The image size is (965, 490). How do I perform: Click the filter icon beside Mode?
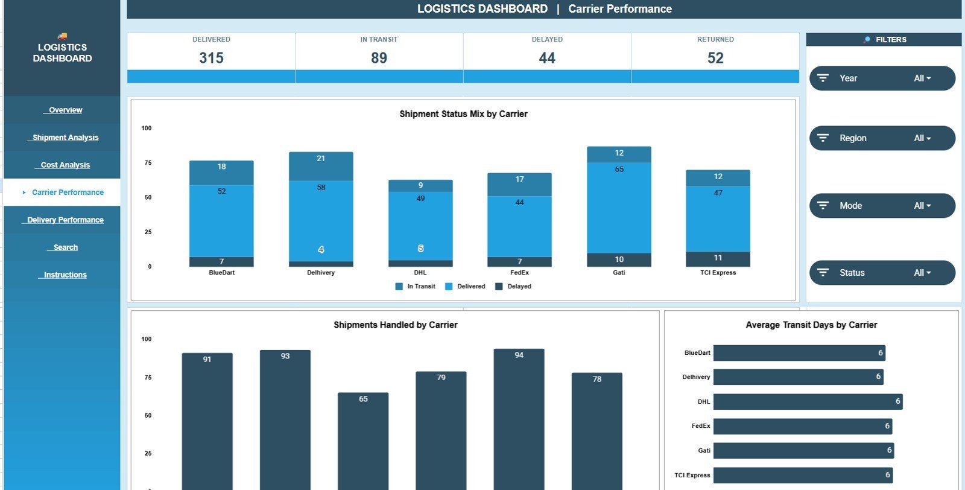(823, 206)
